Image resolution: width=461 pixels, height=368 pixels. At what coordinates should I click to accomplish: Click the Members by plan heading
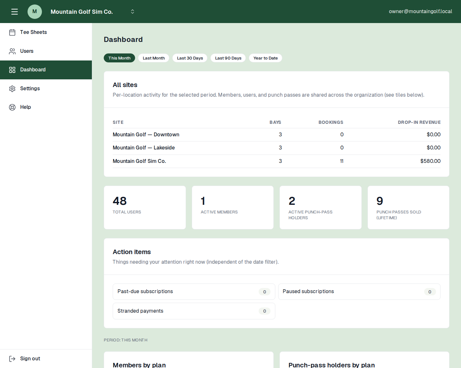(x=139, y=365)
